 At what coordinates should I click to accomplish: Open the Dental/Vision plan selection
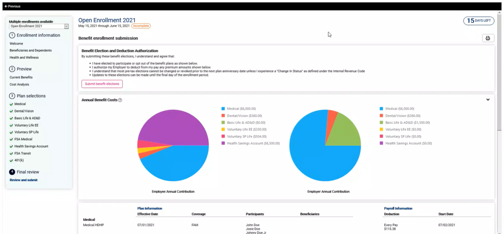point(24,111)
